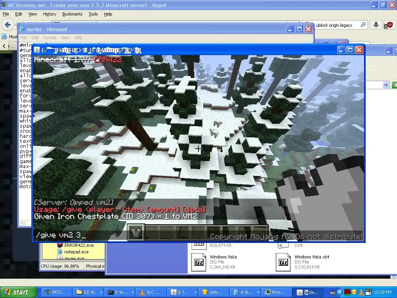Click the tray expand arrow on the taskbar
The height and width of the screenshot is (298, 397).
[x=340, y=292]
